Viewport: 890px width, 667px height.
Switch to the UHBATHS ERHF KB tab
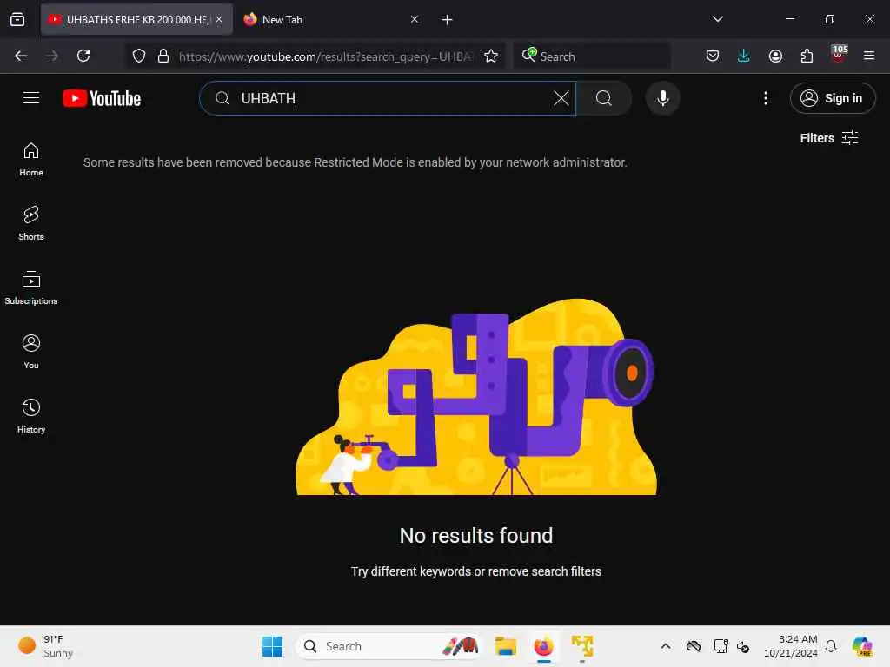(x=136, y=19)
